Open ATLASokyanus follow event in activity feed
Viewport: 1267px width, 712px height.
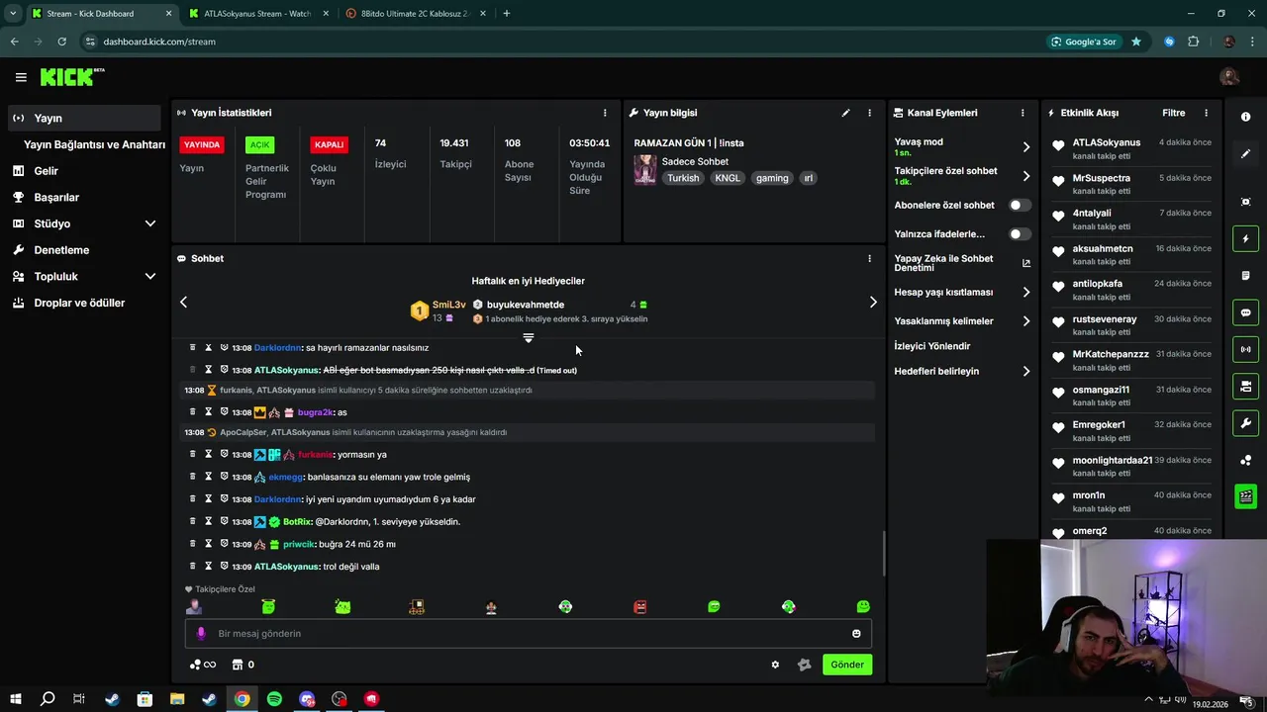point(1131,148)
